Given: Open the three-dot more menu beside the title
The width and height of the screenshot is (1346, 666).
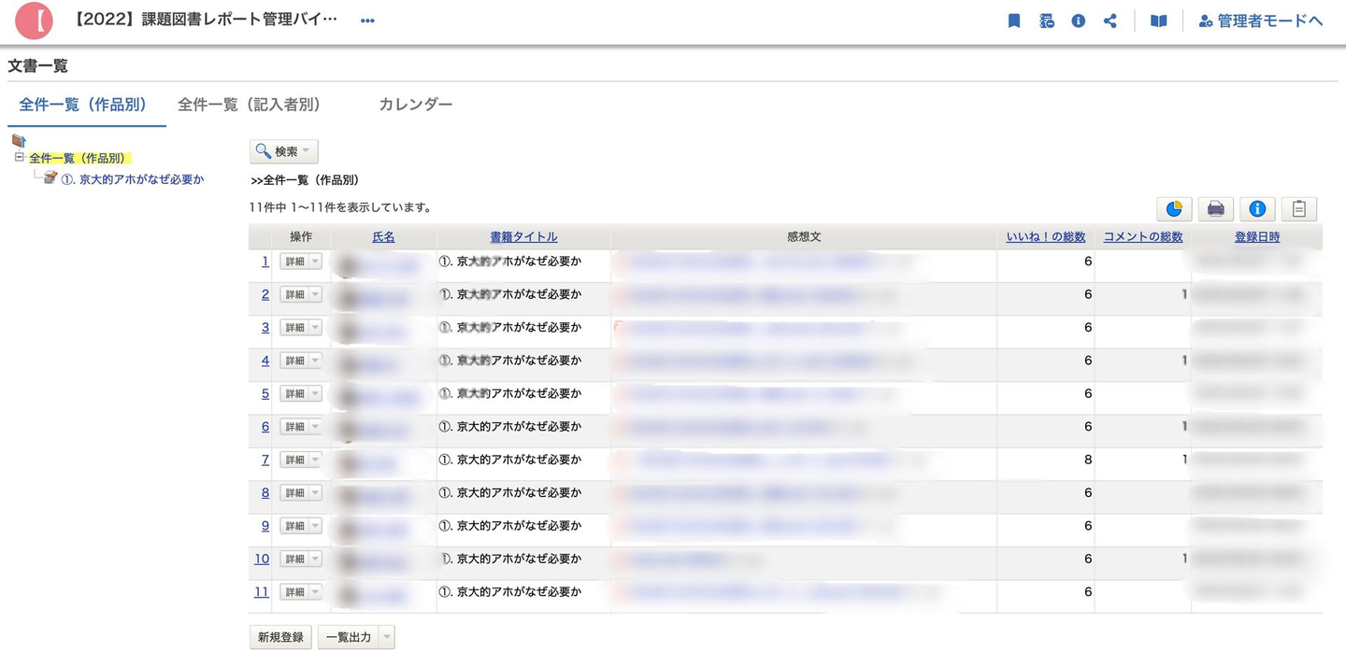Looking at the screenshot, I should (367, 21).
